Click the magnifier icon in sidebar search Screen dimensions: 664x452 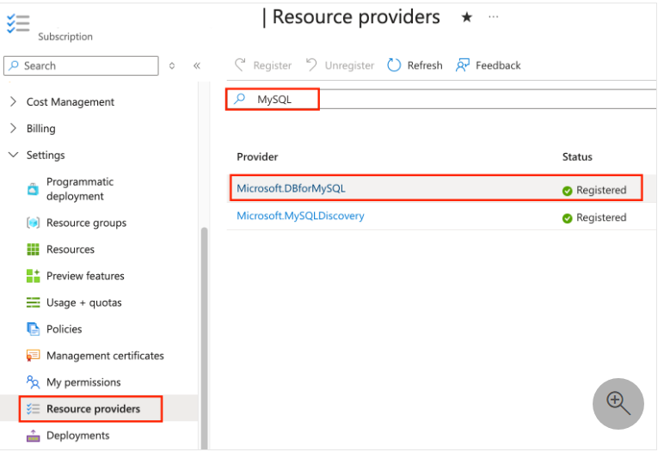(14, 65)
